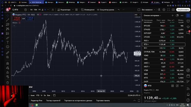Image resolution: width=191 pixels, height=107 pixels.
Task: Click the trash icon to remove drawings
Action: click(x=7, y=83)
